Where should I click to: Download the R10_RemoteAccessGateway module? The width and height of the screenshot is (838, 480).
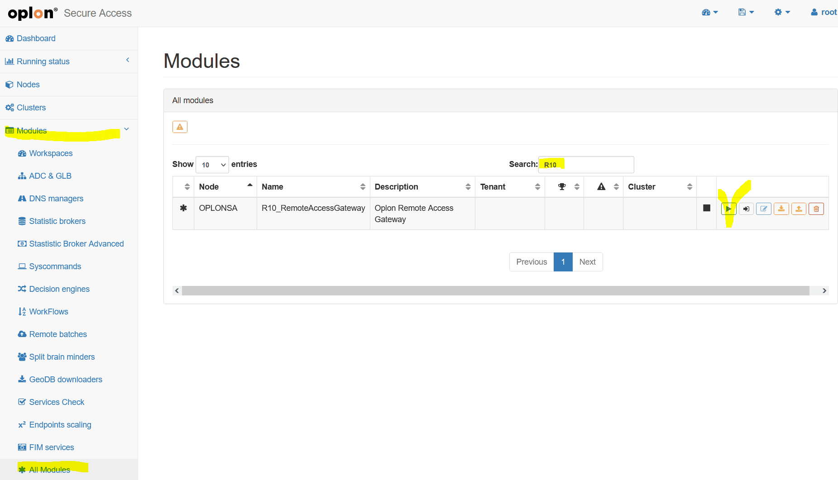pyautogui.click(x=781, y=209)
